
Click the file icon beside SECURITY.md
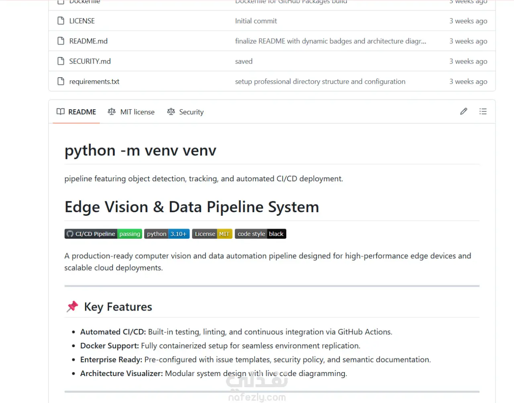61,61
